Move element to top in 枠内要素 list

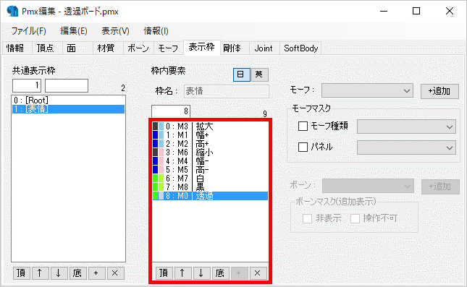point(164,273)
